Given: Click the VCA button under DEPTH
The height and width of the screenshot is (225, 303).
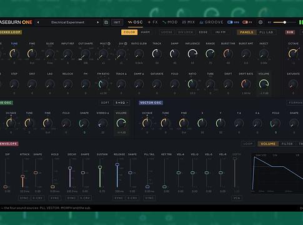Looking at the screenshot, I should [237, 198].
